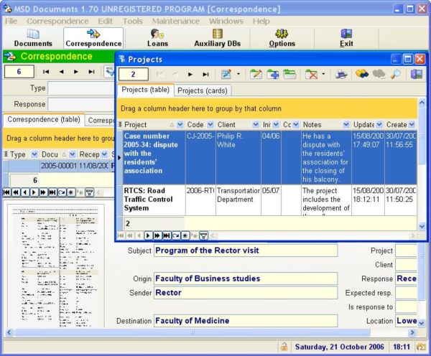The width and height of the screenshot is (431, 356).
Task: Click the magnifier search icon in Projects
Action: (x=395, y=74)
